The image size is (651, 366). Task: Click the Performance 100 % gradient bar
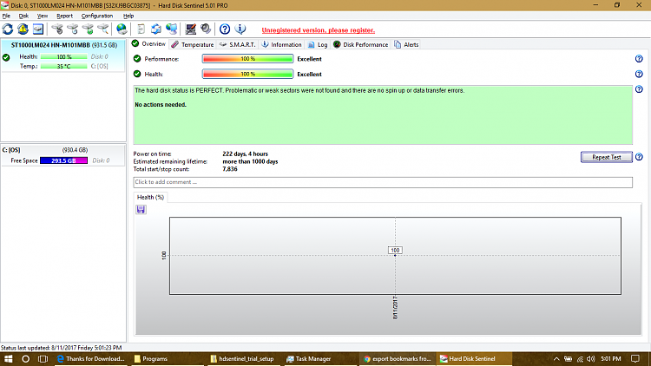[248, 59]
